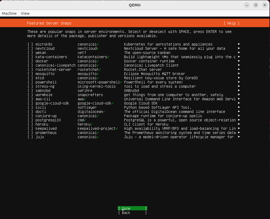Expand details arrow for heroku row
The height and width of the screenshot is (219, 270).
pyautogui.click(x=239, y=124)
